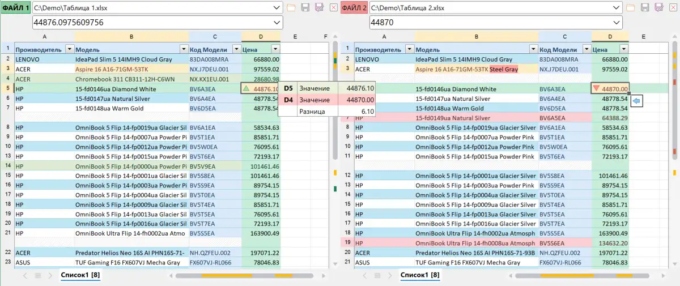Click 15-fd0149ua Natural Silver in File 2

pyautogui.click(x=476, y=118)
